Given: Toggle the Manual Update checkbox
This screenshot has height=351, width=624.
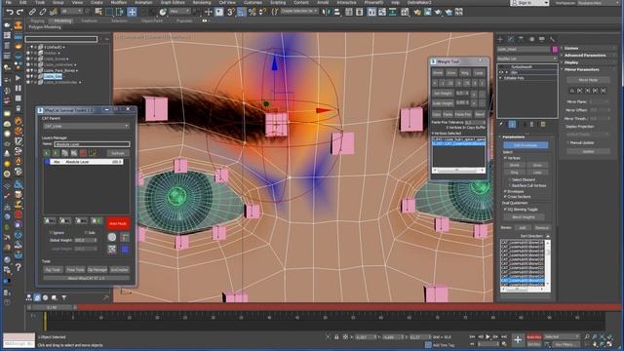Looking at the screenshot, I should 568,142.
